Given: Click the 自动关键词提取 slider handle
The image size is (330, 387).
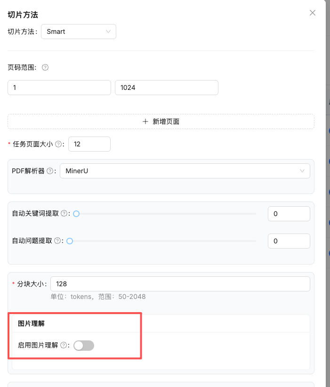Looking at the screenshot, I should [x=76, y=214].
